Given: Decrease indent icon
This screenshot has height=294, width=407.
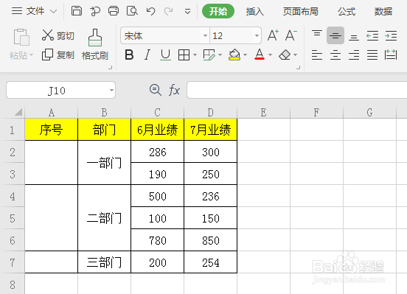Looking at the screenshot, I should 372,35.
